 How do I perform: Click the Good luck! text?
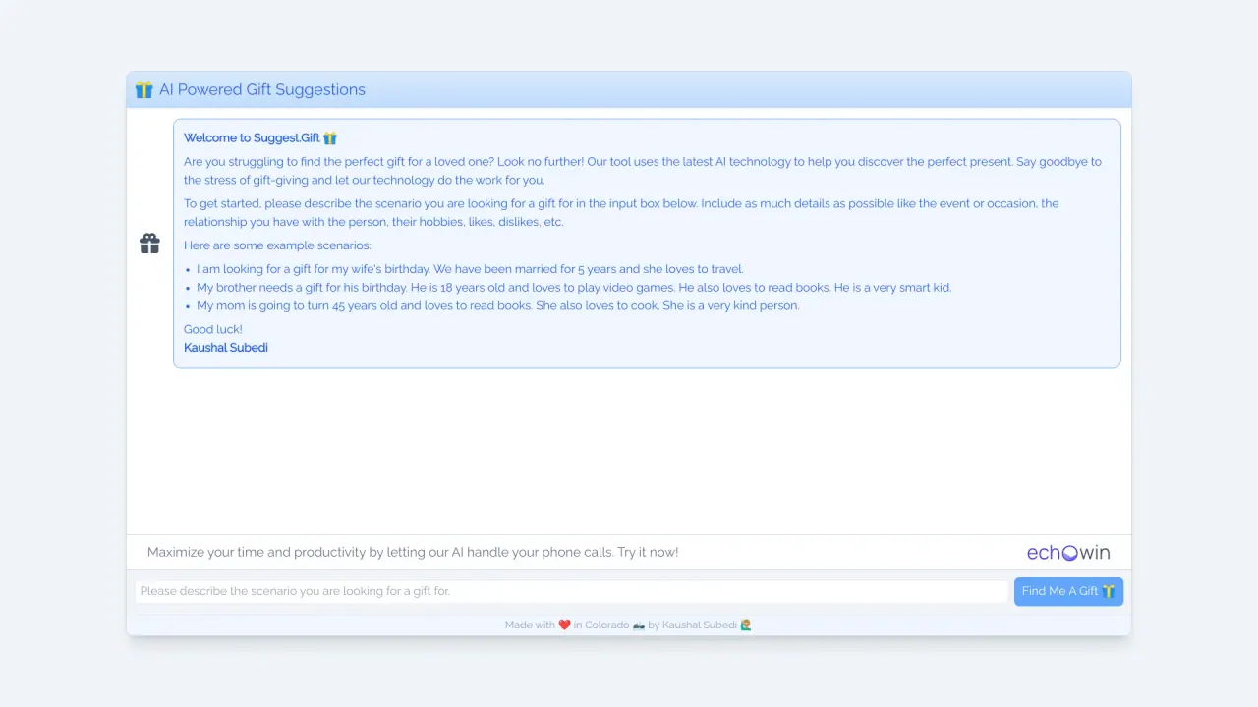tap(213, 329)
